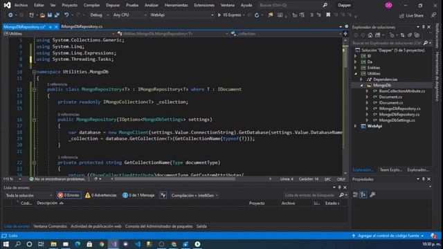
Task: Open the Archivo menu
Action: [x=21, y=5]
